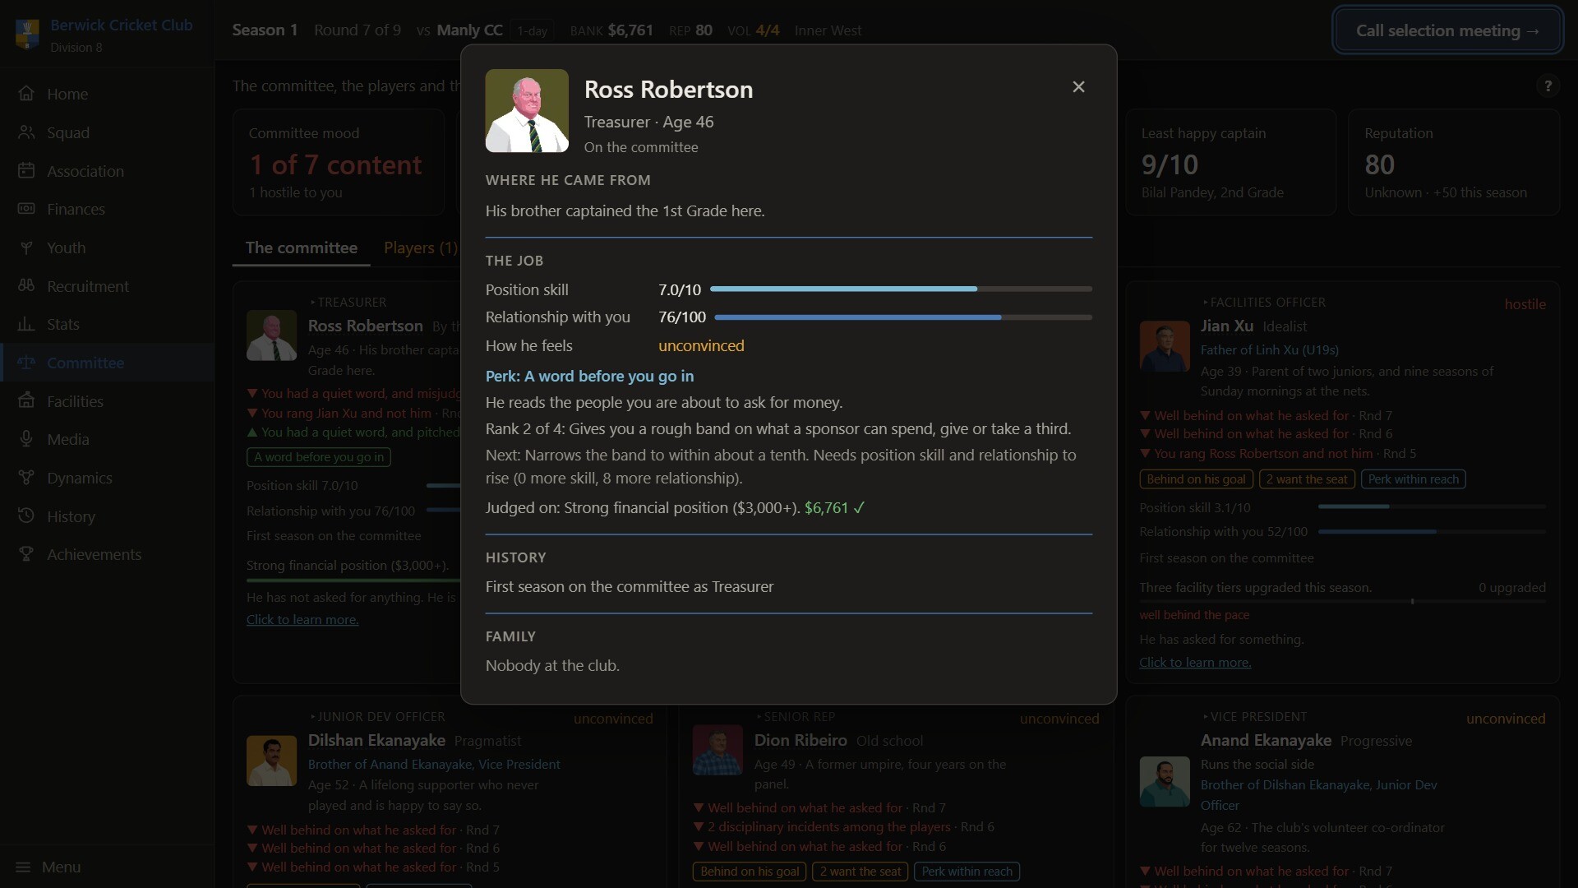1578x888 pixels.
Task: Click Ross Robertson's portrait in dialog
Action: [x=527, y=111]
